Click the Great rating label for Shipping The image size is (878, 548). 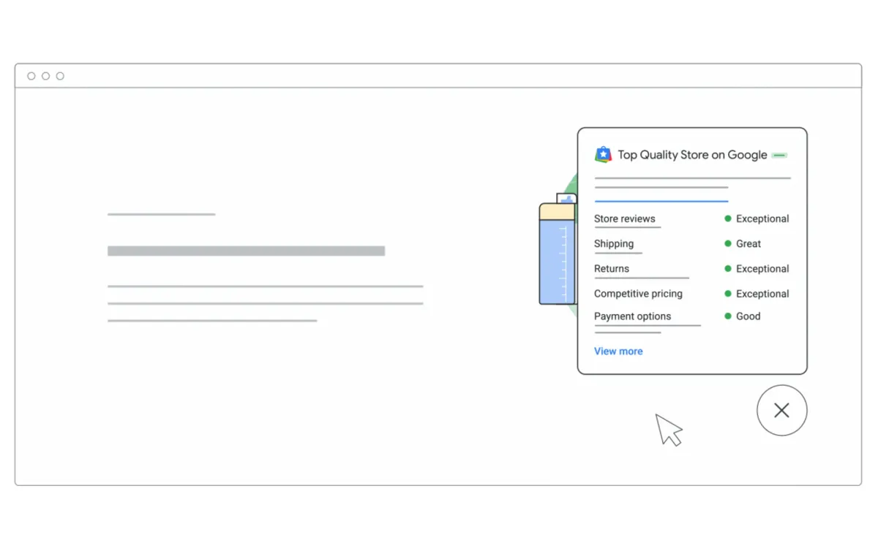748,243
